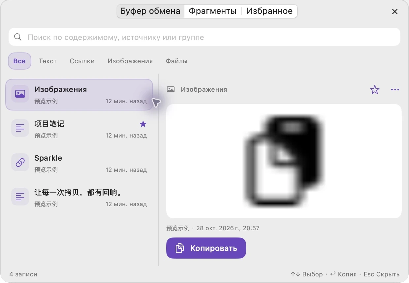Click the Изображения title in preview header
409x283 pixels.
(204, 89)
